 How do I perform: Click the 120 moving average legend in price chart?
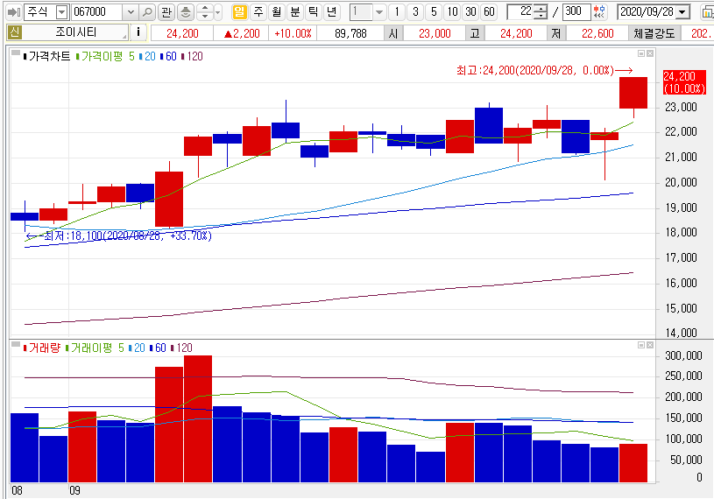click(x=192, y=56)
